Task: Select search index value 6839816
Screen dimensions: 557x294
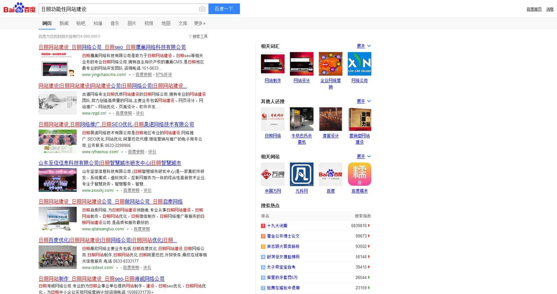Action: pyautogui.click(x=359, y=226)
